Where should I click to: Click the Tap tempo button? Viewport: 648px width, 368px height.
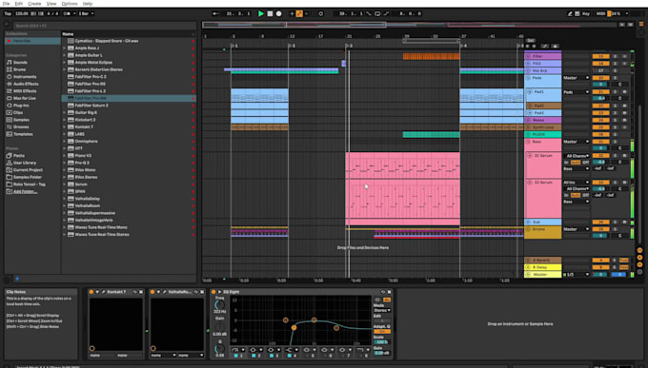tap(8, 13)
